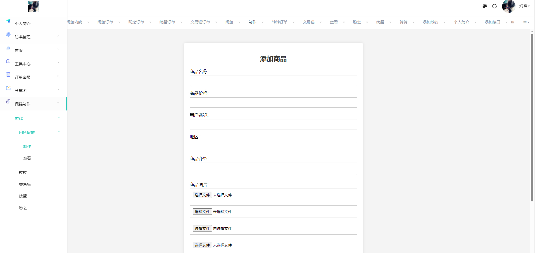Expand the 防洪管理 menu chevron
Viewport: 535px width, 253px height.
58,36
